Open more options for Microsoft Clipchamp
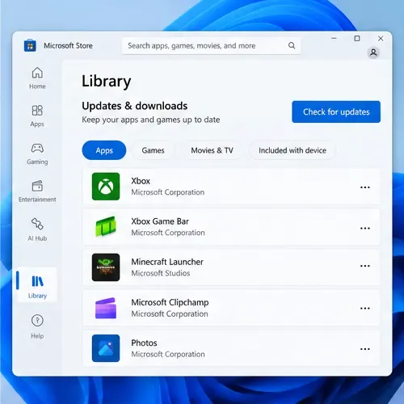The height and width of the screenshot is (404, 404). (365, 308)
